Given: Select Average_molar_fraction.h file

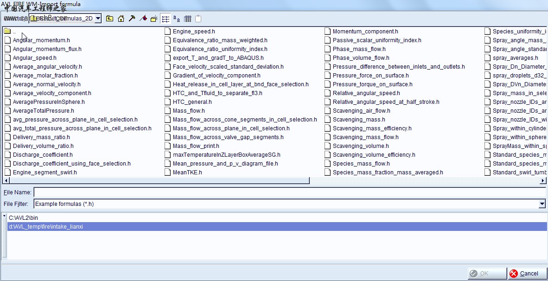Looking at the screenshot, I should coord(41,76).
